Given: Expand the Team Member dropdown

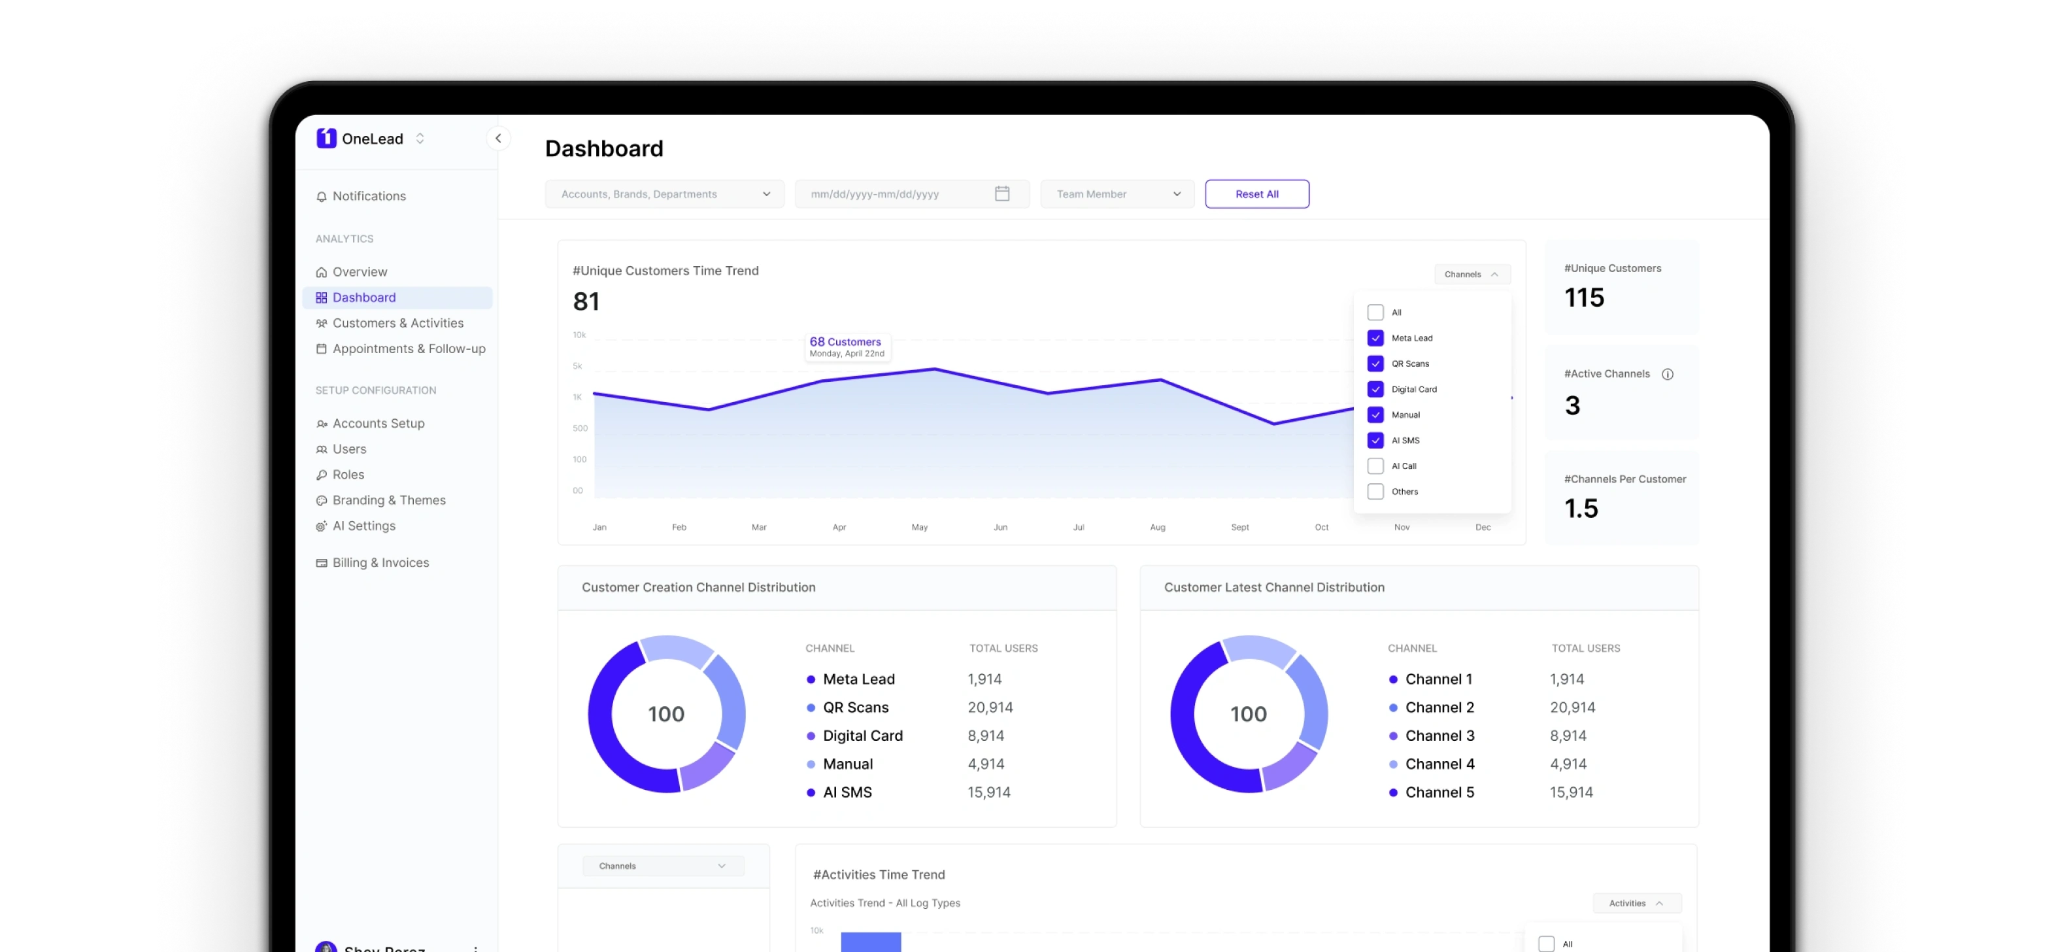Looking at the screenshot, I should click(1117, 194).
